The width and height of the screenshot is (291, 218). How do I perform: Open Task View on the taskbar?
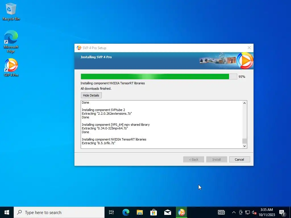click(111, 212)
